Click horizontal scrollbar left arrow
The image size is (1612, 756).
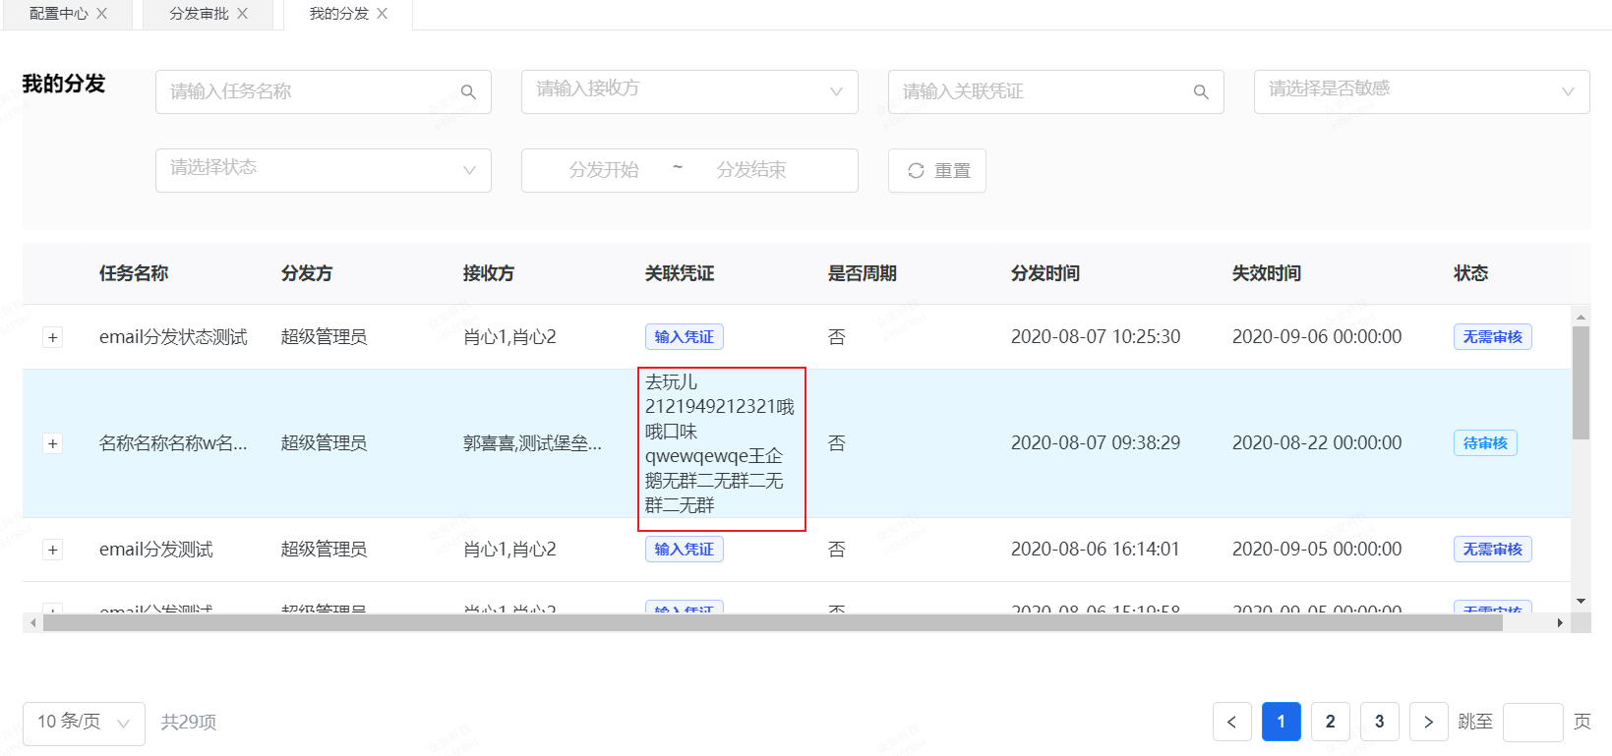click(32, 623)
